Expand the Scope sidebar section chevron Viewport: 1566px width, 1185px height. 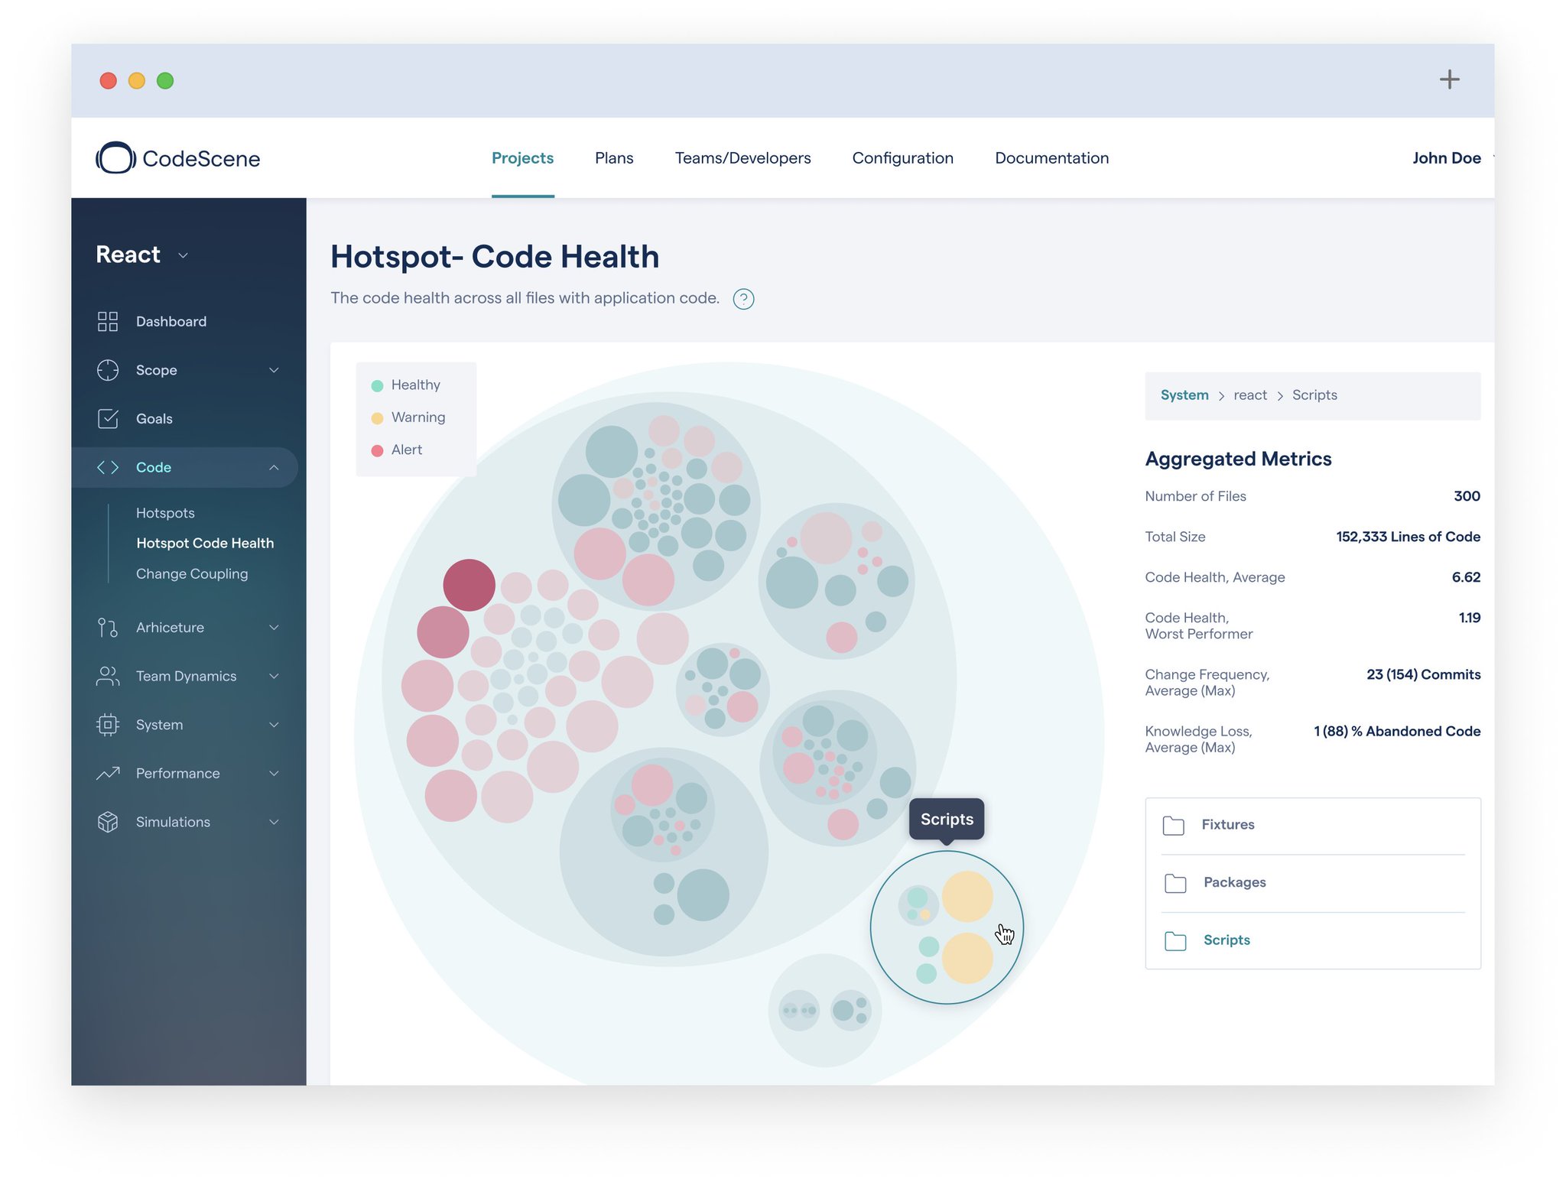[274, 370]
